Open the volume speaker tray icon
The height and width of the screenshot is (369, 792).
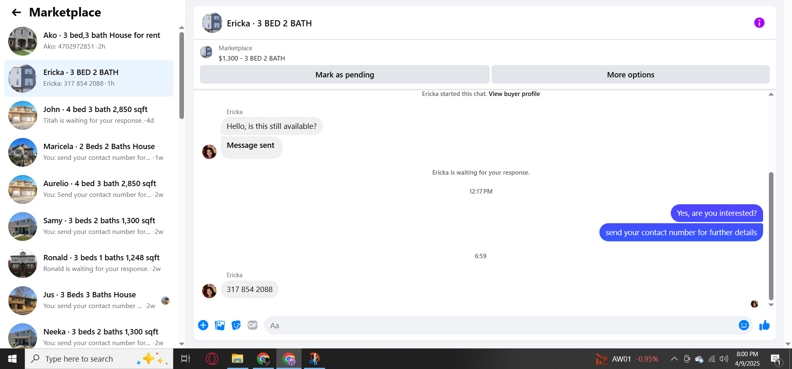[724, 359]
